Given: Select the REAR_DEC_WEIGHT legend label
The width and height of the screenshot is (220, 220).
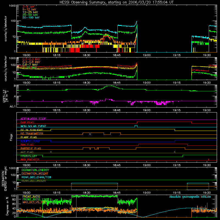Looking at the screenshot, I should (34, 181).
